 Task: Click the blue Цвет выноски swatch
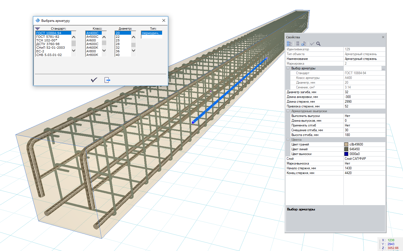(346, 154)
